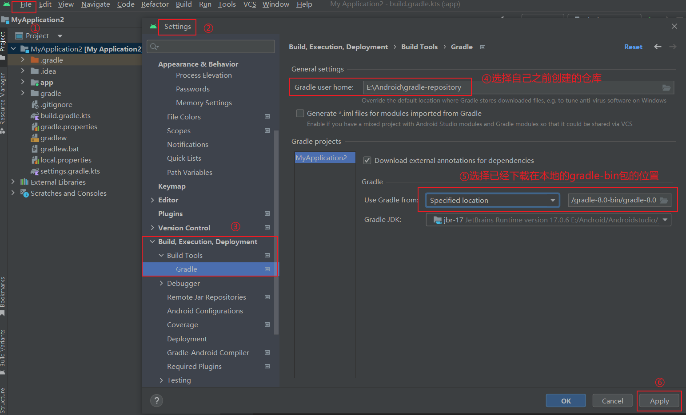Screen dimensions: 686x415
Task: Open Gradle-Android Compiler settings
Action: click(x=208, y=353)
